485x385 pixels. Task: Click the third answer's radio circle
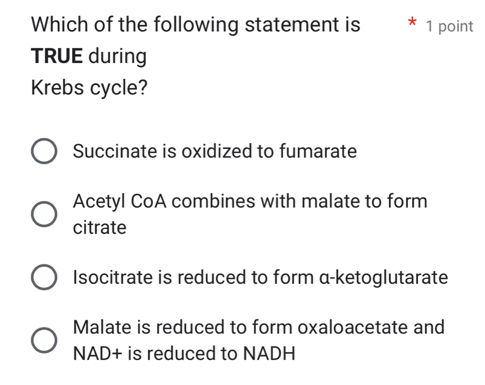[x=45, y=277]
